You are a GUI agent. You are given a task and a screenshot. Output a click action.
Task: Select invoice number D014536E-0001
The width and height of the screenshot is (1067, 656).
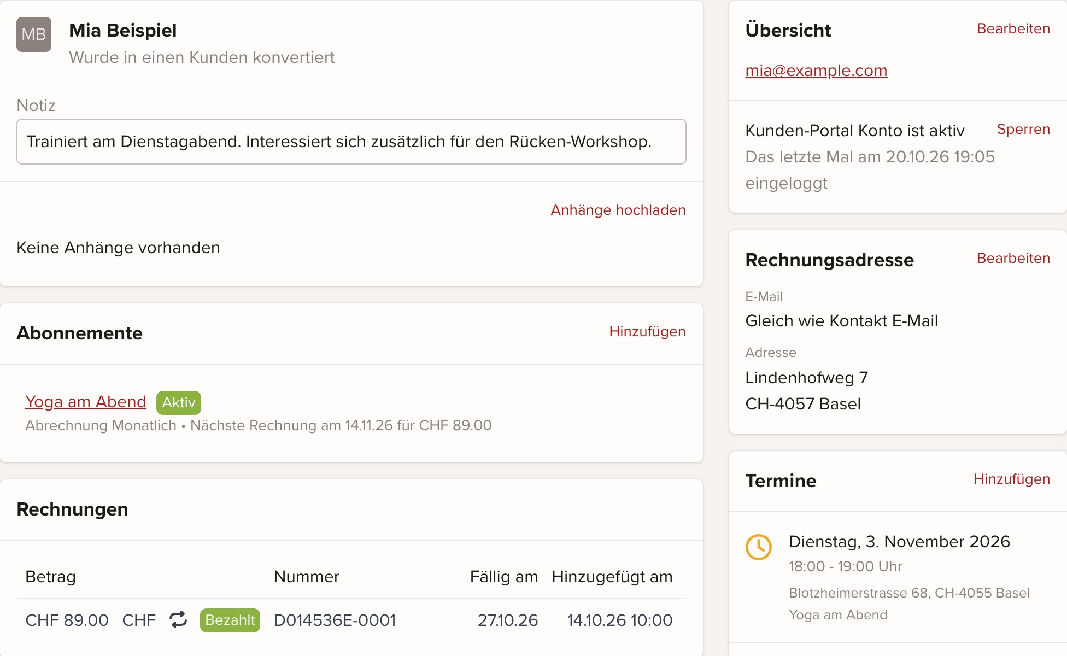[x=335, y=620]
